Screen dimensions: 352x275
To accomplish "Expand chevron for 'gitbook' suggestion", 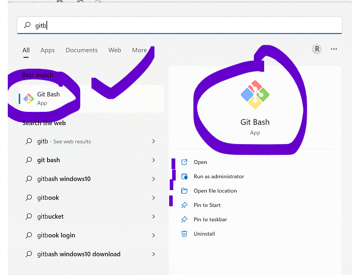I will click(x=154, y=198).
